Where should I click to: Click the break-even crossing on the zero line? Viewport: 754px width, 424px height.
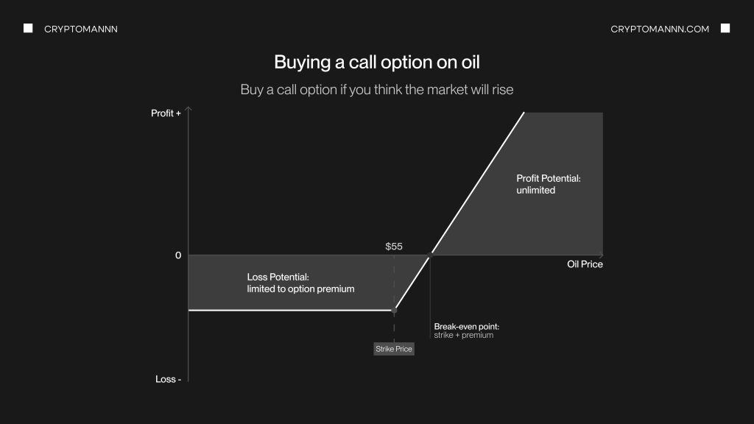pos(430,255)
